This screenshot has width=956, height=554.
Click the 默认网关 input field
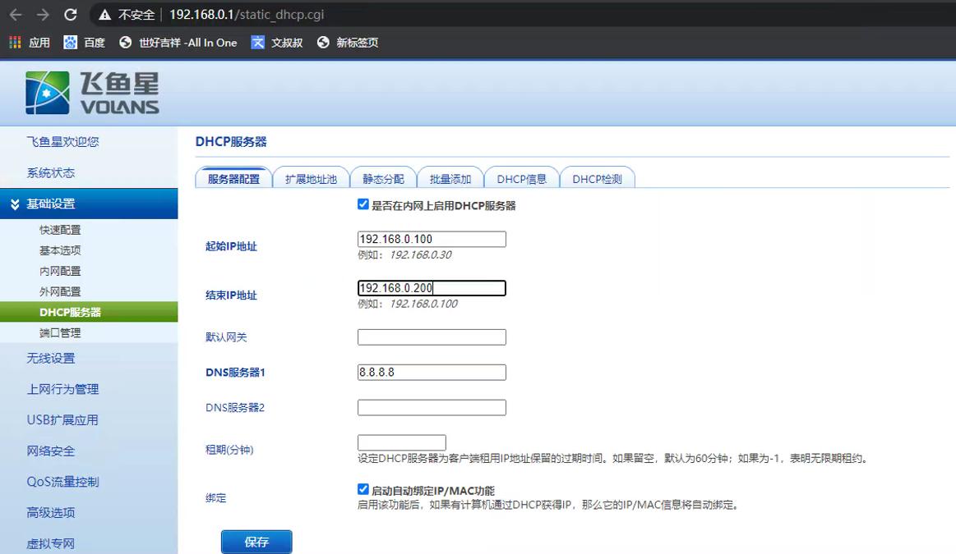pos(431,337)
